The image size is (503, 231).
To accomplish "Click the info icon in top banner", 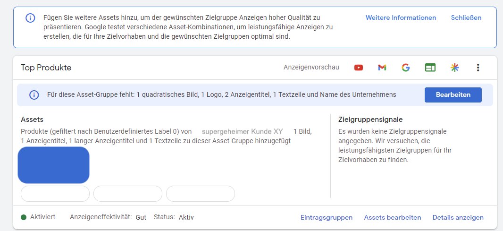I will (30, 17).
